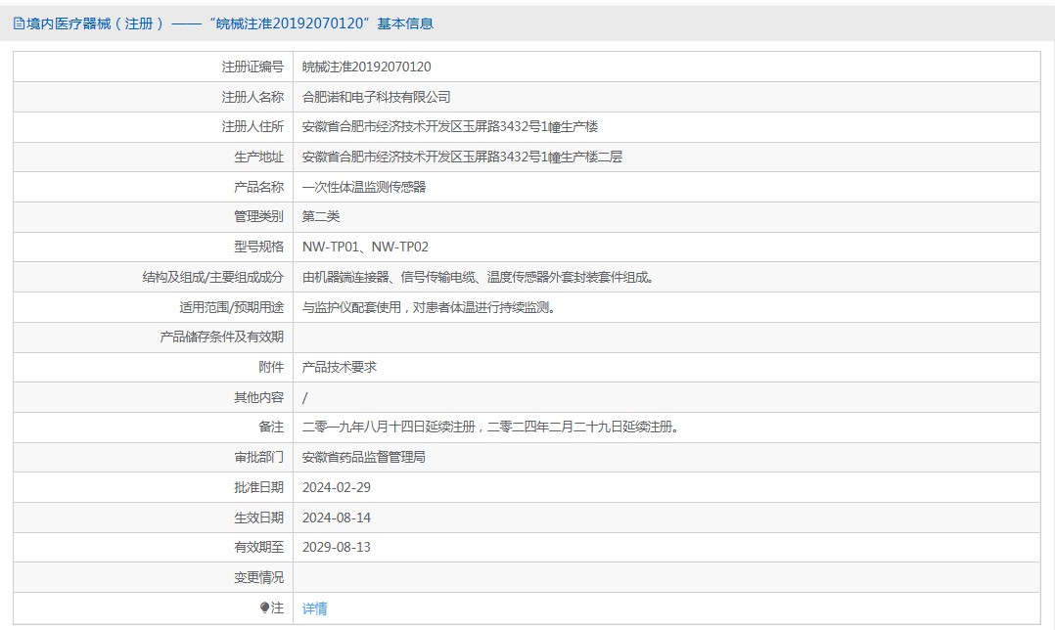This screenshot has height=630, width=1055.
Task: Click the 生产地址 row label
Action: tap(259, 157)
